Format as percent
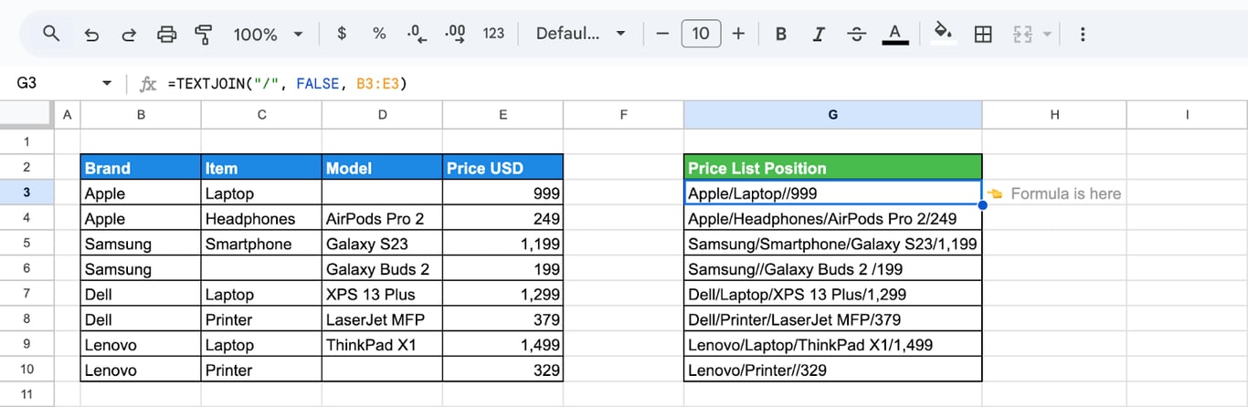 pos(379,34)
